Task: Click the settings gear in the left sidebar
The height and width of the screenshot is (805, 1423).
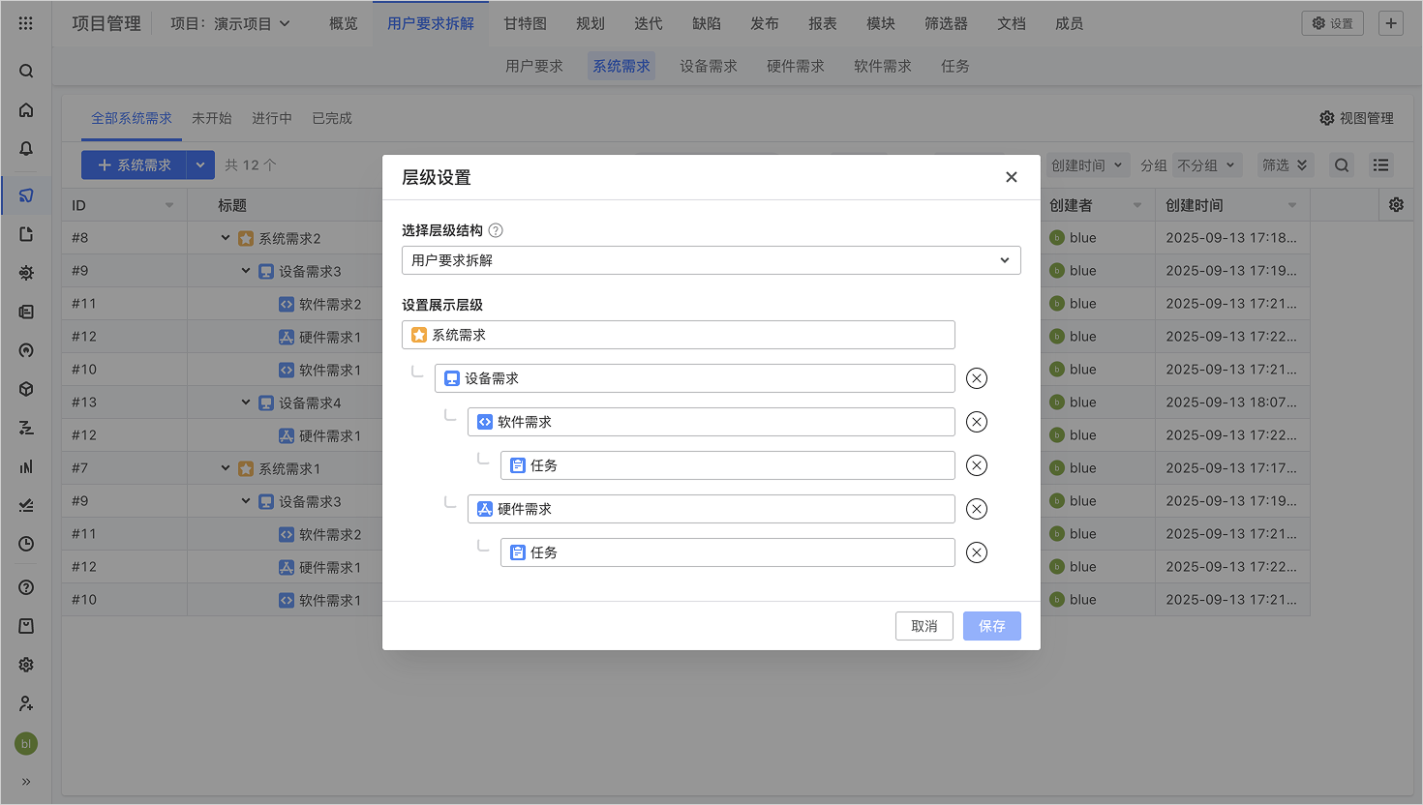Action: 25,665
